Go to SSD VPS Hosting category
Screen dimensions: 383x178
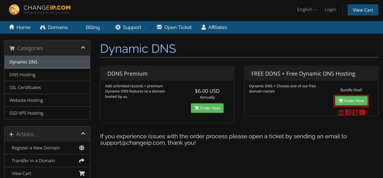point(26,113)
